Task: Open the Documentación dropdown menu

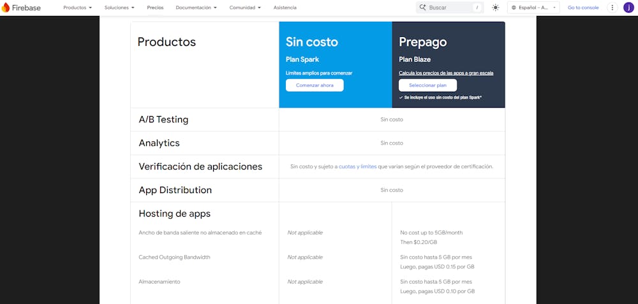Action: (x=196, y=8)
